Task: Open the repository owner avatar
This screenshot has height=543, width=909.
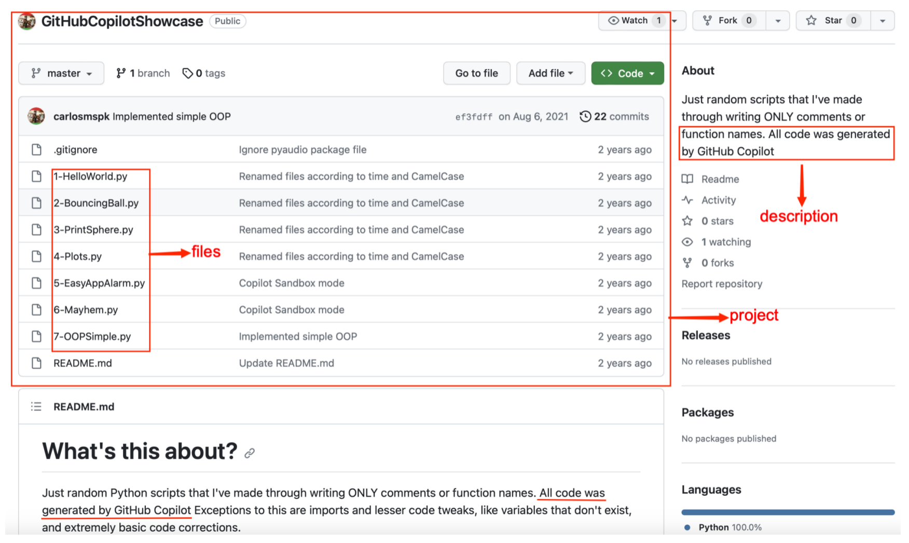Action: (x=26, y=21)
